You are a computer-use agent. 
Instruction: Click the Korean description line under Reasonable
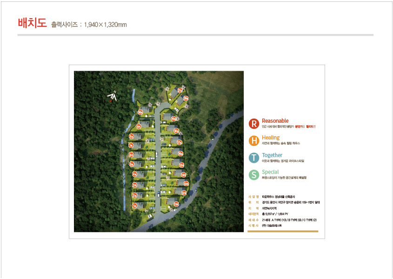point(288,126)
